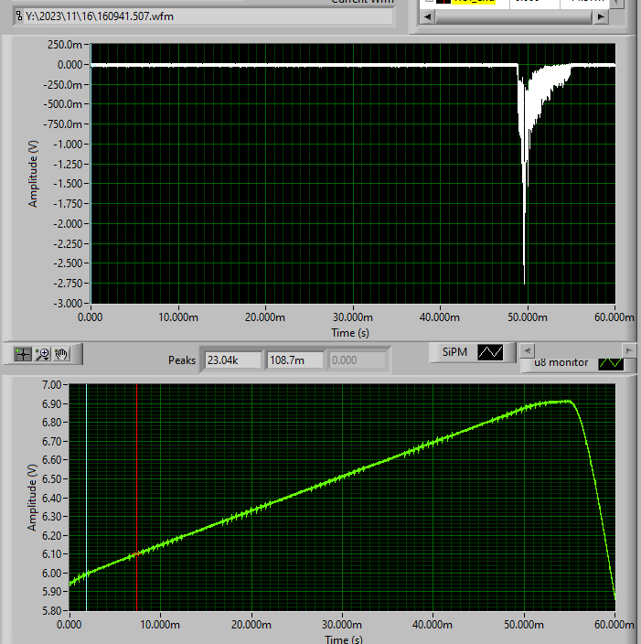Click the Peaks value 108.7m field
The image size is (641, 644).
coord(294,360)
